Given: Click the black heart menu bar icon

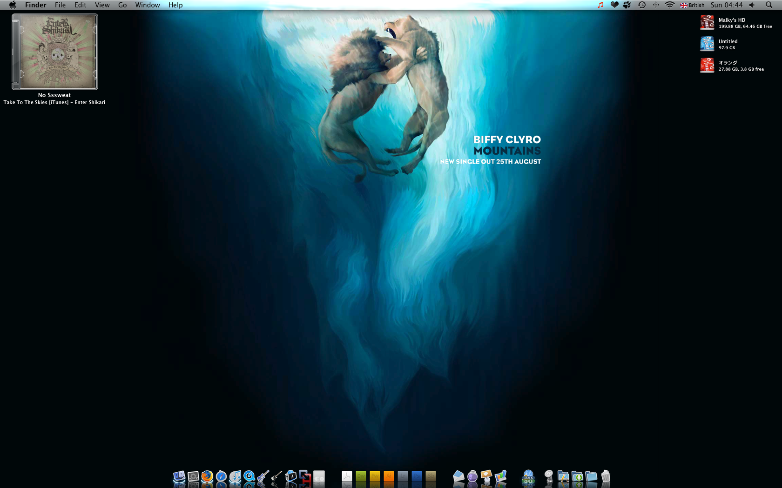Looking at the screenshot, I should tap(614, 5).
